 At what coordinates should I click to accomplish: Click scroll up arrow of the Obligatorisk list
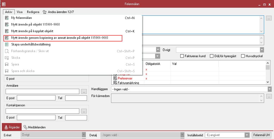[268, 63]
